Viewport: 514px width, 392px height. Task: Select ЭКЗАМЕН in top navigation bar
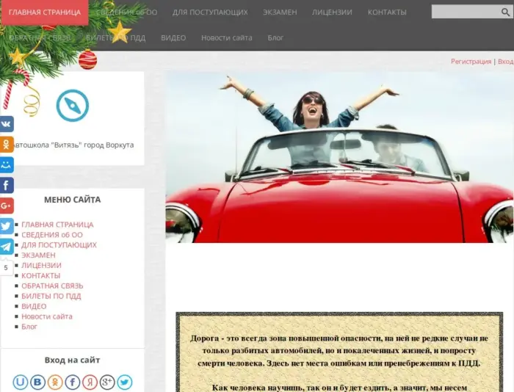coord(280,12)
